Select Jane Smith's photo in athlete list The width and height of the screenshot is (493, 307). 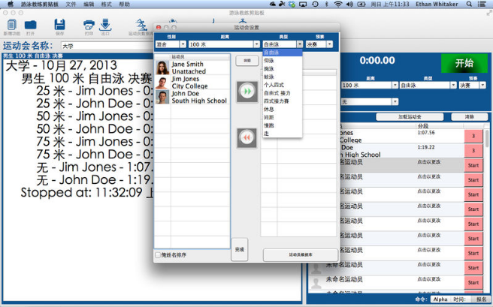click(162, 68)
